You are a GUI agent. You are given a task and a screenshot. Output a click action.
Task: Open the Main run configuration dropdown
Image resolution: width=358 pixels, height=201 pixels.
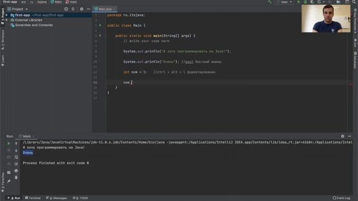(284, 2)
